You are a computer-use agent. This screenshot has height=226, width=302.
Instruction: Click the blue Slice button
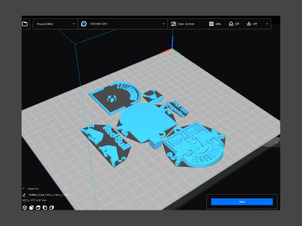(242, 202)
